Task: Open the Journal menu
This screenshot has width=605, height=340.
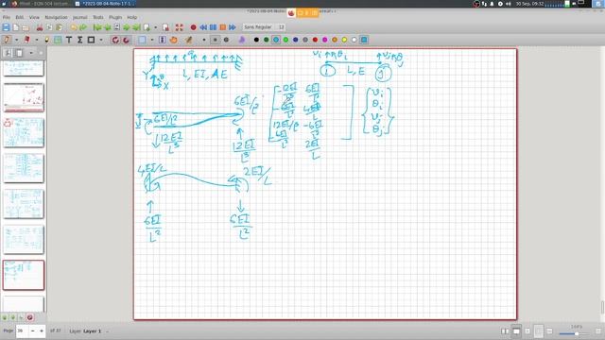Action: point(79,17)
